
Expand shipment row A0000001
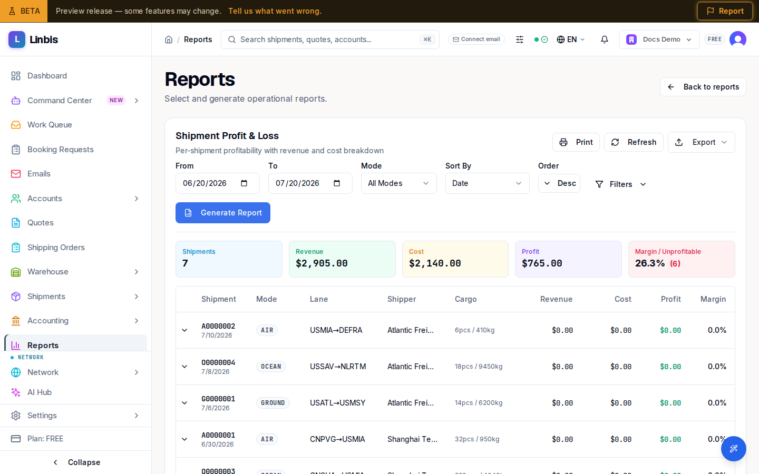pyautogui.click(x=184, y=439)
